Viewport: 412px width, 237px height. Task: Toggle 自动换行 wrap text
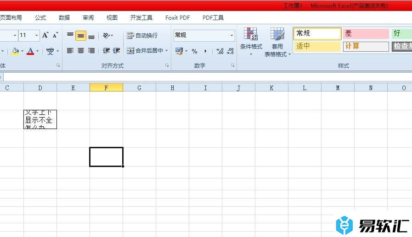click(x=142, y=35)
